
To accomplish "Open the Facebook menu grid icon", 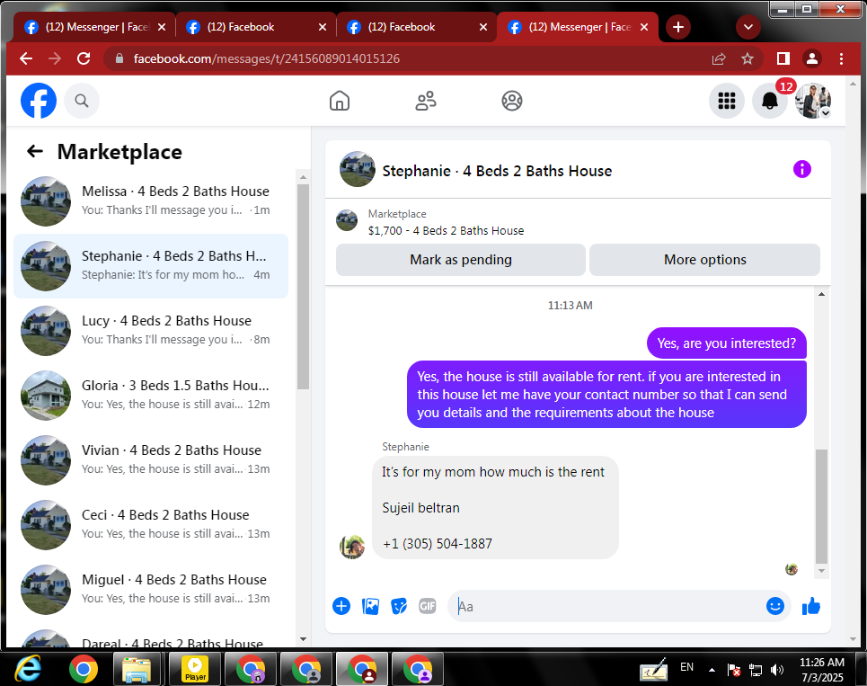I will [x=727, y=101].
